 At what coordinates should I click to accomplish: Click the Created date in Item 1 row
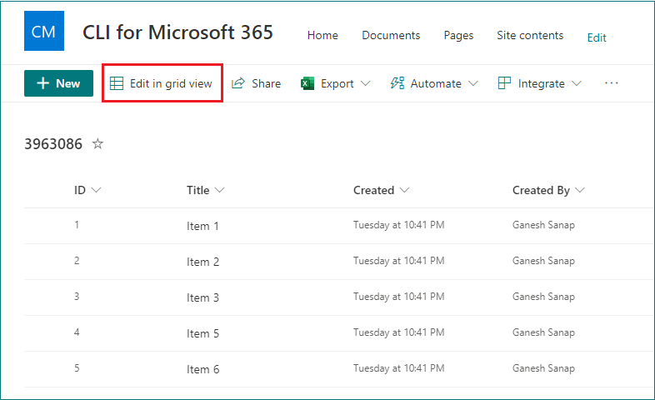click(399, 226)
